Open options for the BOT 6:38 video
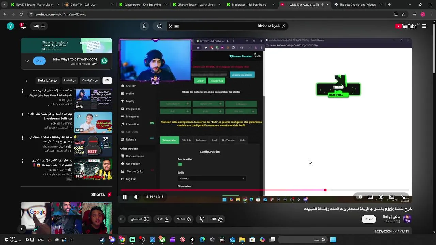This screenshot has width=436, height=245. [x=23, y=137]
